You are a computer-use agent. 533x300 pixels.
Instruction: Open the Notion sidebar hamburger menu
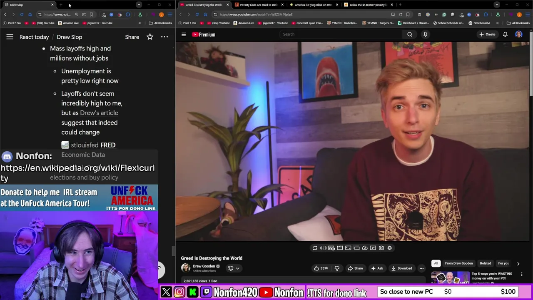(10, 37)
